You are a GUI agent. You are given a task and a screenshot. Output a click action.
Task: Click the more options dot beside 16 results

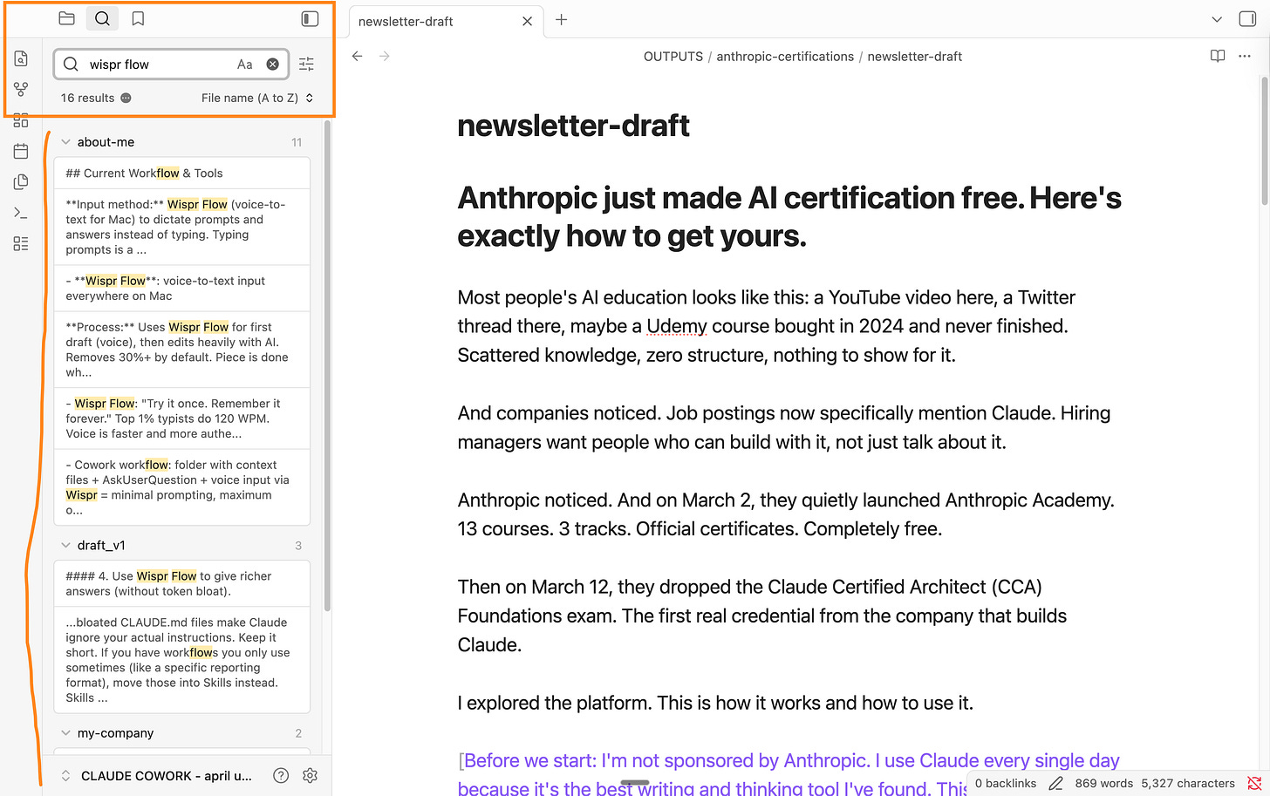point(126,98)
